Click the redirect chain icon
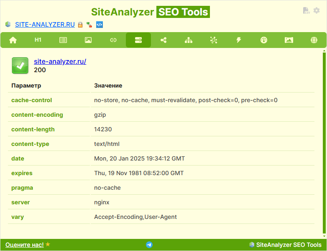Image resolution: width=327 pixels, height=251 pixels. [x=89, y=25]
